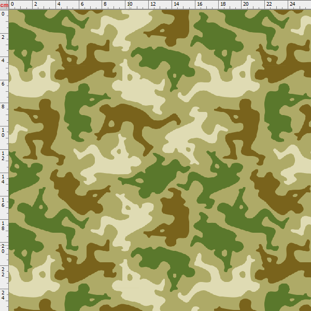
Task: Click the 18 label on the horizontal ruler
Action: pyautogui.click(x=223, y=4)
